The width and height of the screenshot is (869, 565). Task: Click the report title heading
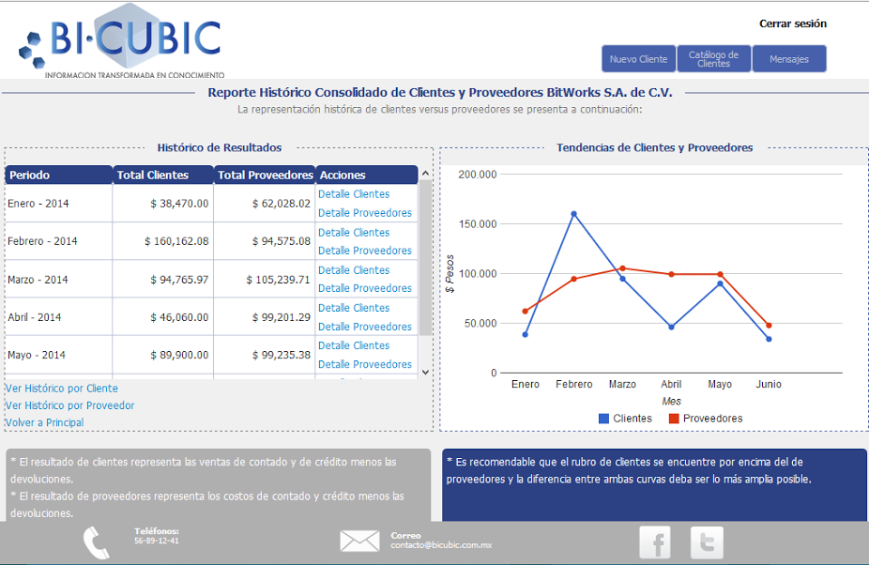coord(440,93)
